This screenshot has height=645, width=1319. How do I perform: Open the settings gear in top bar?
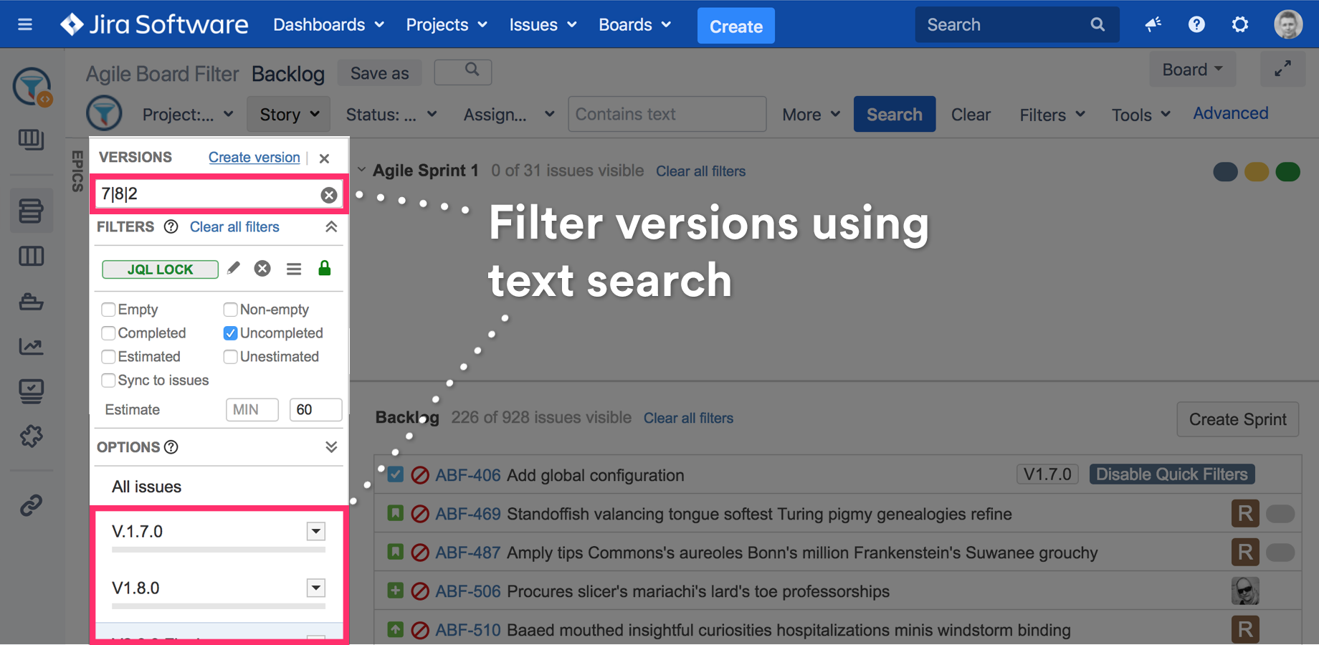(x=1239, y=25)
